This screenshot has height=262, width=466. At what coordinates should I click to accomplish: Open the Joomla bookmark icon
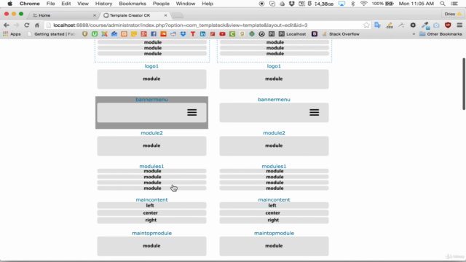click(x=104, y=34)
